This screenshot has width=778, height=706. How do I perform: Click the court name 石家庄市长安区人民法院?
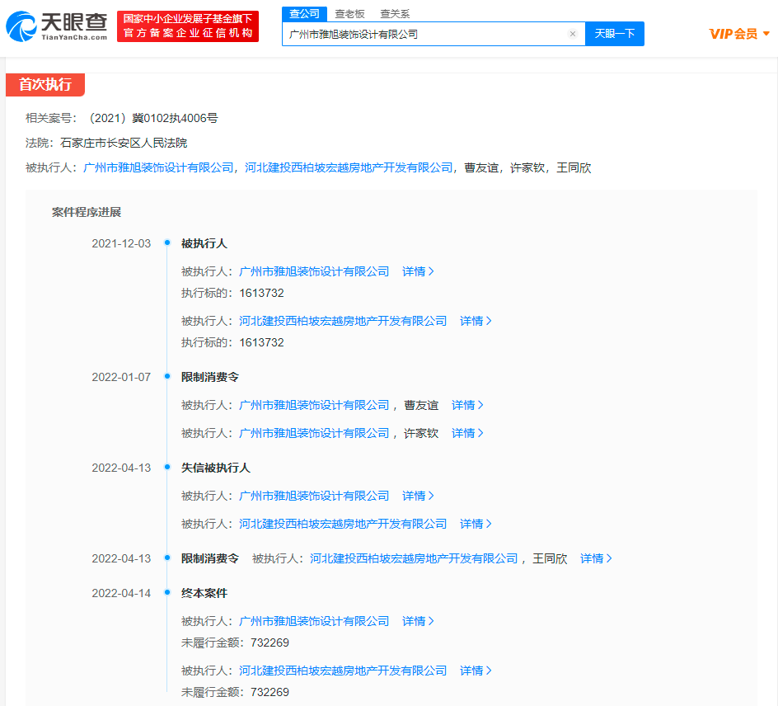124,143
